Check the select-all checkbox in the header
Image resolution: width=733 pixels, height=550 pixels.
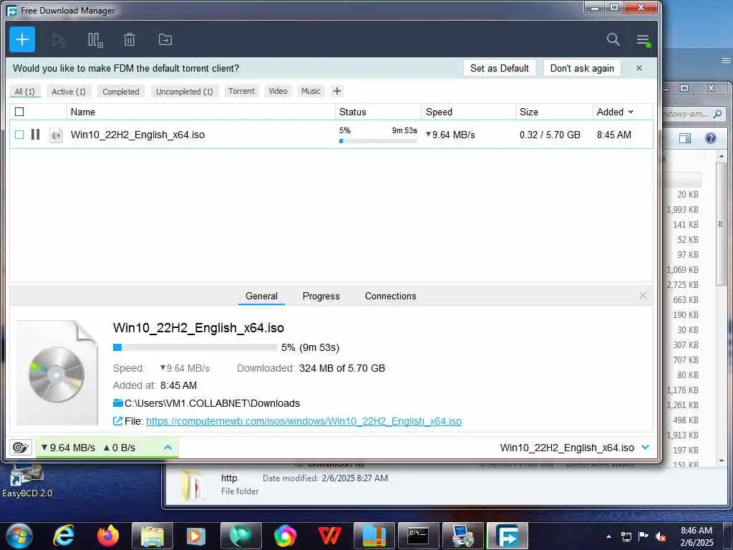pyautogui.click(x=19, y=112)
